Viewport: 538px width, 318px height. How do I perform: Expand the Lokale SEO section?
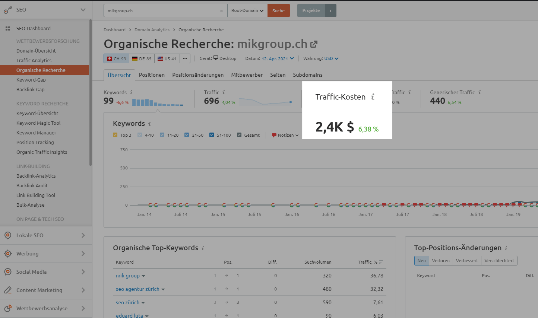(83, 235)
